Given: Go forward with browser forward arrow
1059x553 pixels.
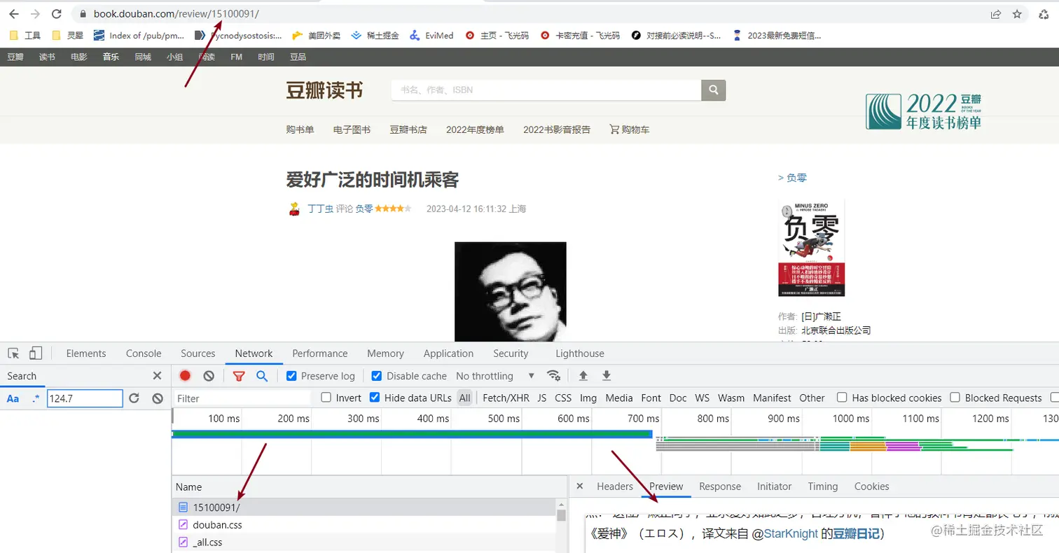Looking at the screenshot, I should (35, 14).
